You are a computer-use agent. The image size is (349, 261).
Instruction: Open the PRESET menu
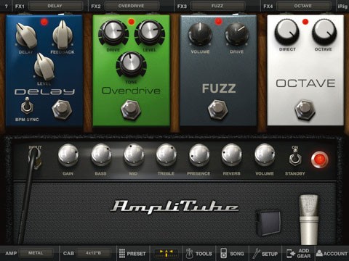pyautogui.click(x=132, y=254)
